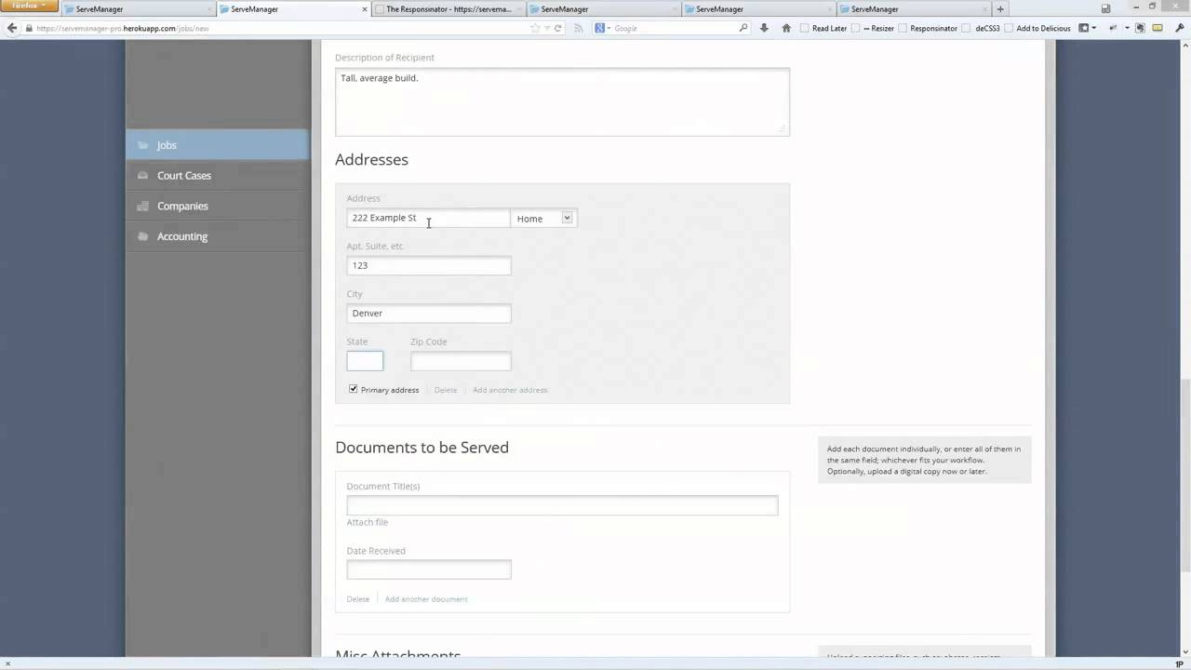Click the browser back arrow
The height and width of the screenshot is (670, 1191).
point(12,28)
